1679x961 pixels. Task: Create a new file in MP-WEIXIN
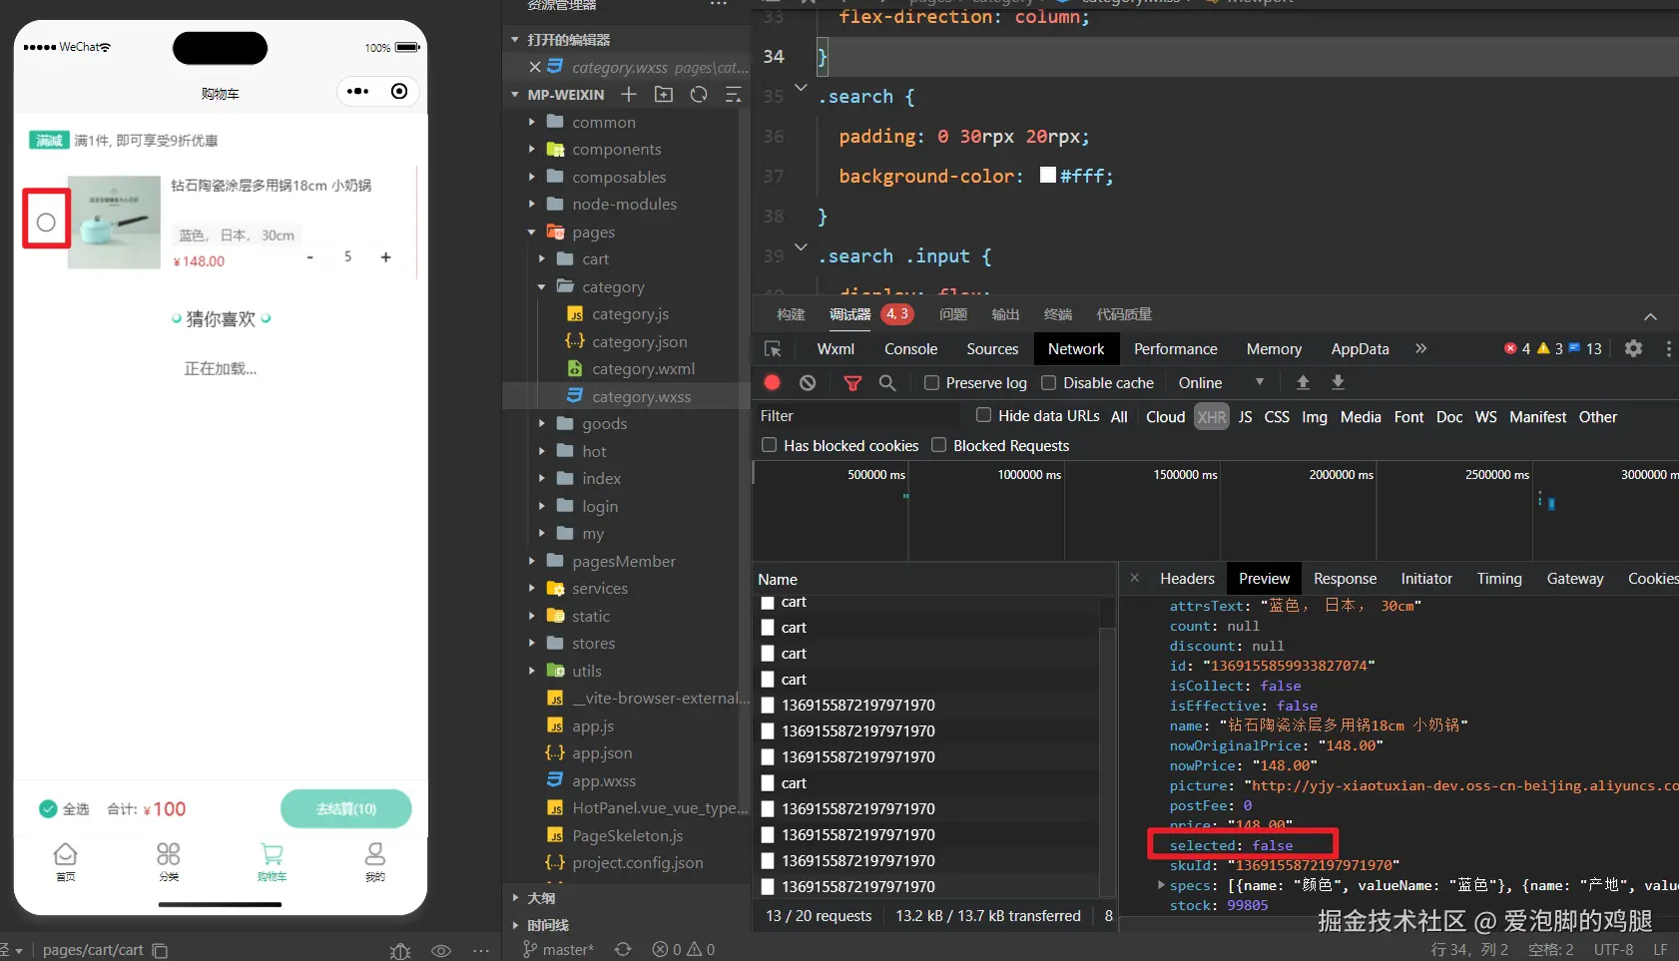629,94
